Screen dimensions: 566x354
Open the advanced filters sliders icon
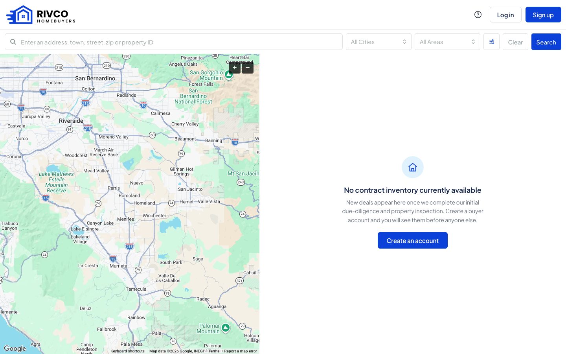pyautogui.click(x=491, y=42)
